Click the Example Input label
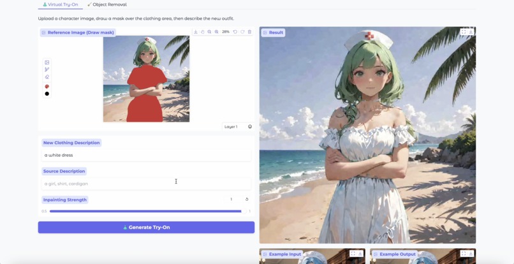The width and height of the screenshot is (514, 264). [x=282, y=254]
